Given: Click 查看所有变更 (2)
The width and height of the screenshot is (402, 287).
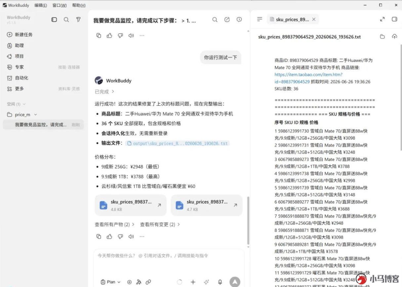Looking at the screenshot, I should 160,225.
